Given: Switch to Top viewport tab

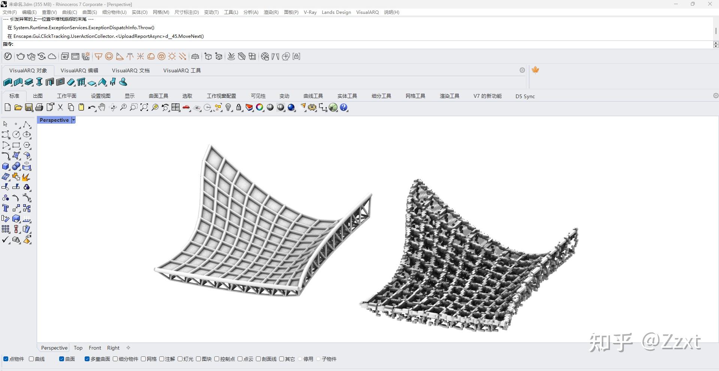Looking at the screenshot, I should pos(78,348).
